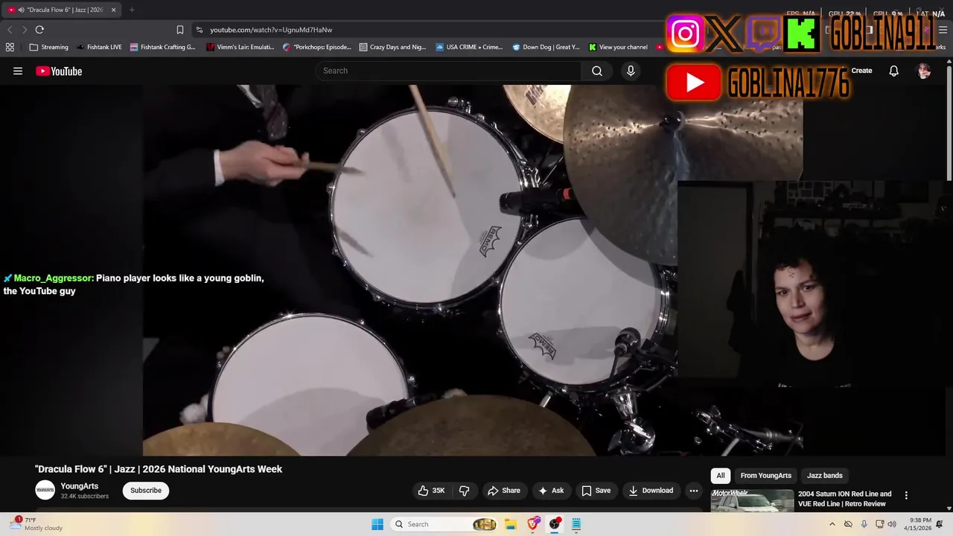This screenshot has width=953, height=536.
Task: Select the All filter chip
Action: coord(721,476)
